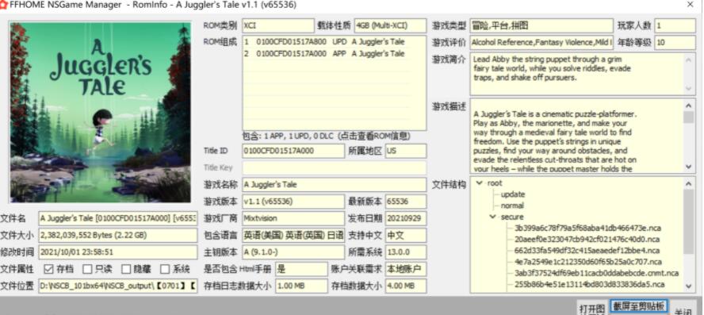Close the RomInfo window with X
The height and width of the screenshot is (315, 704).
[690, 5]
